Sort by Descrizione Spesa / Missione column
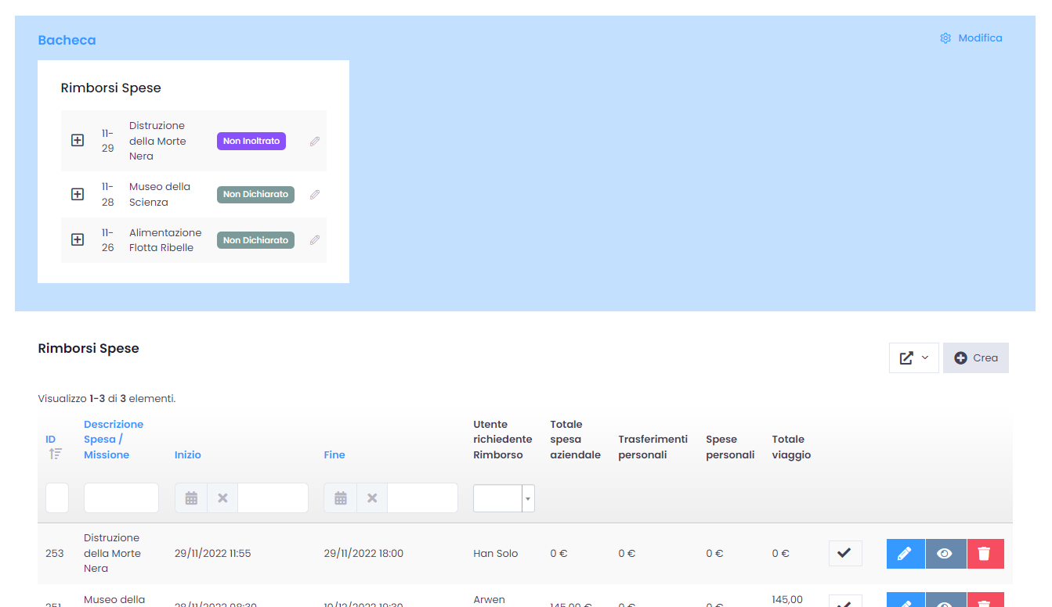The width and height of the screenshot is (1052, 607). pyautogui.click(x=114, y=439)
